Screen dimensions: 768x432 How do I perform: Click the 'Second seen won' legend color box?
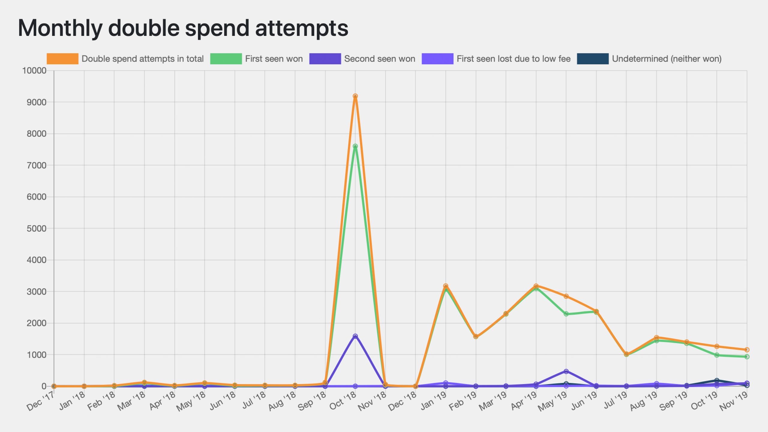click(x=325, y=59)
